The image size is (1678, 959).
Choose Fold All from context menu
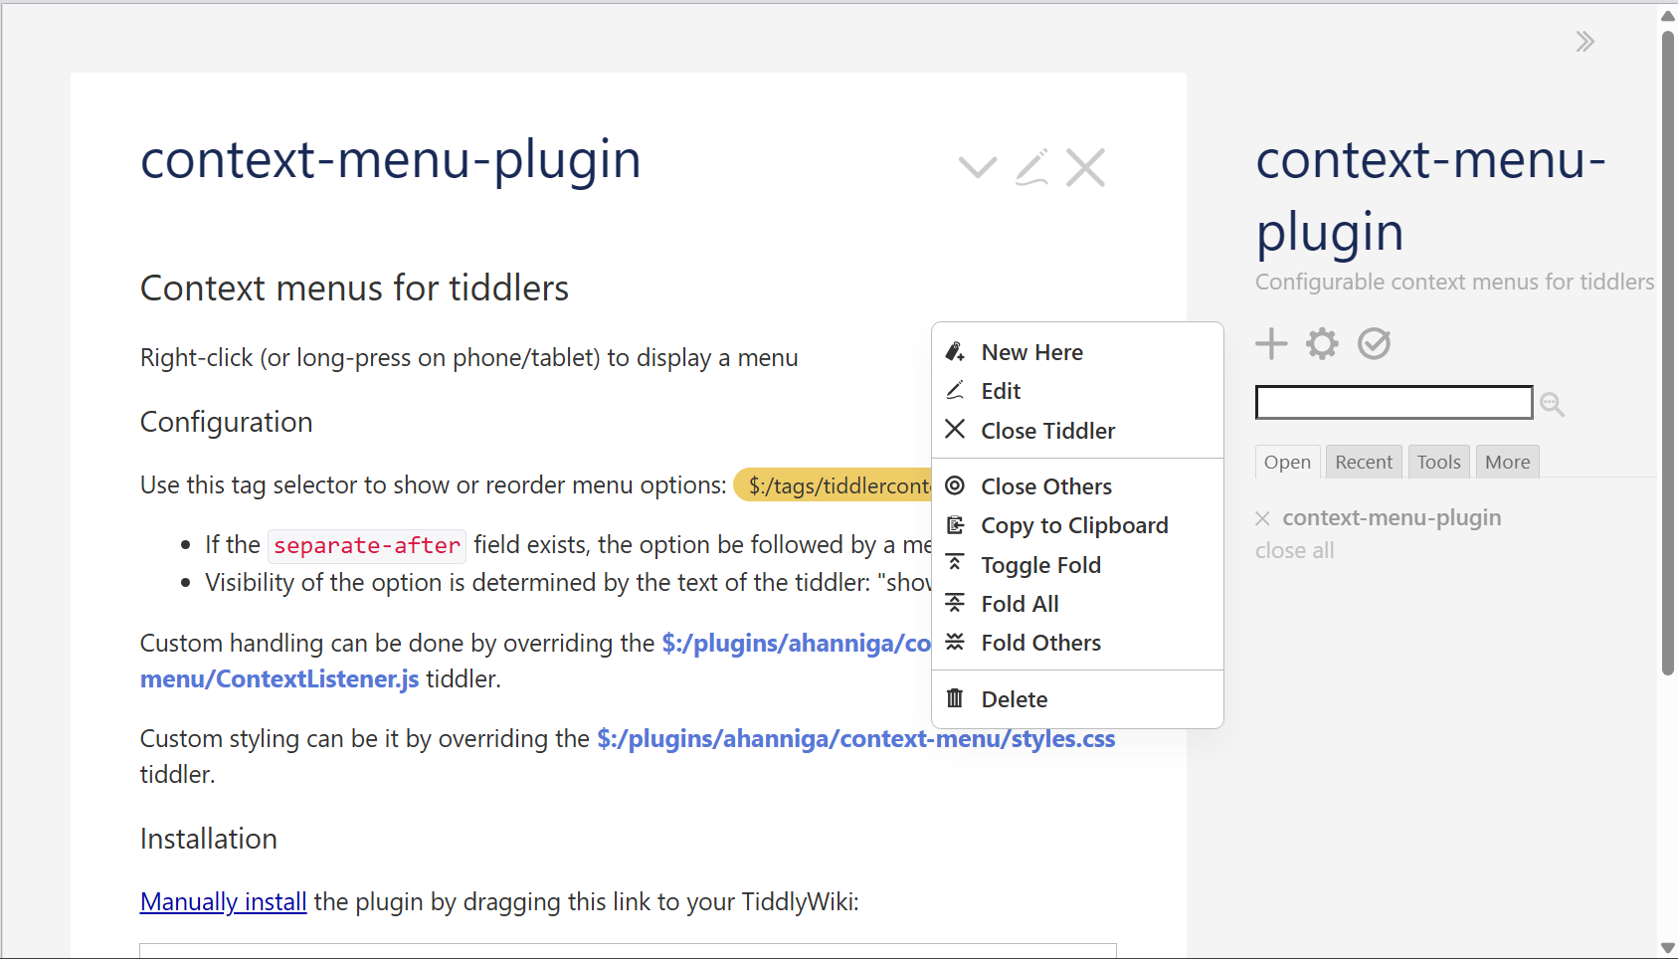(1077, 604)
